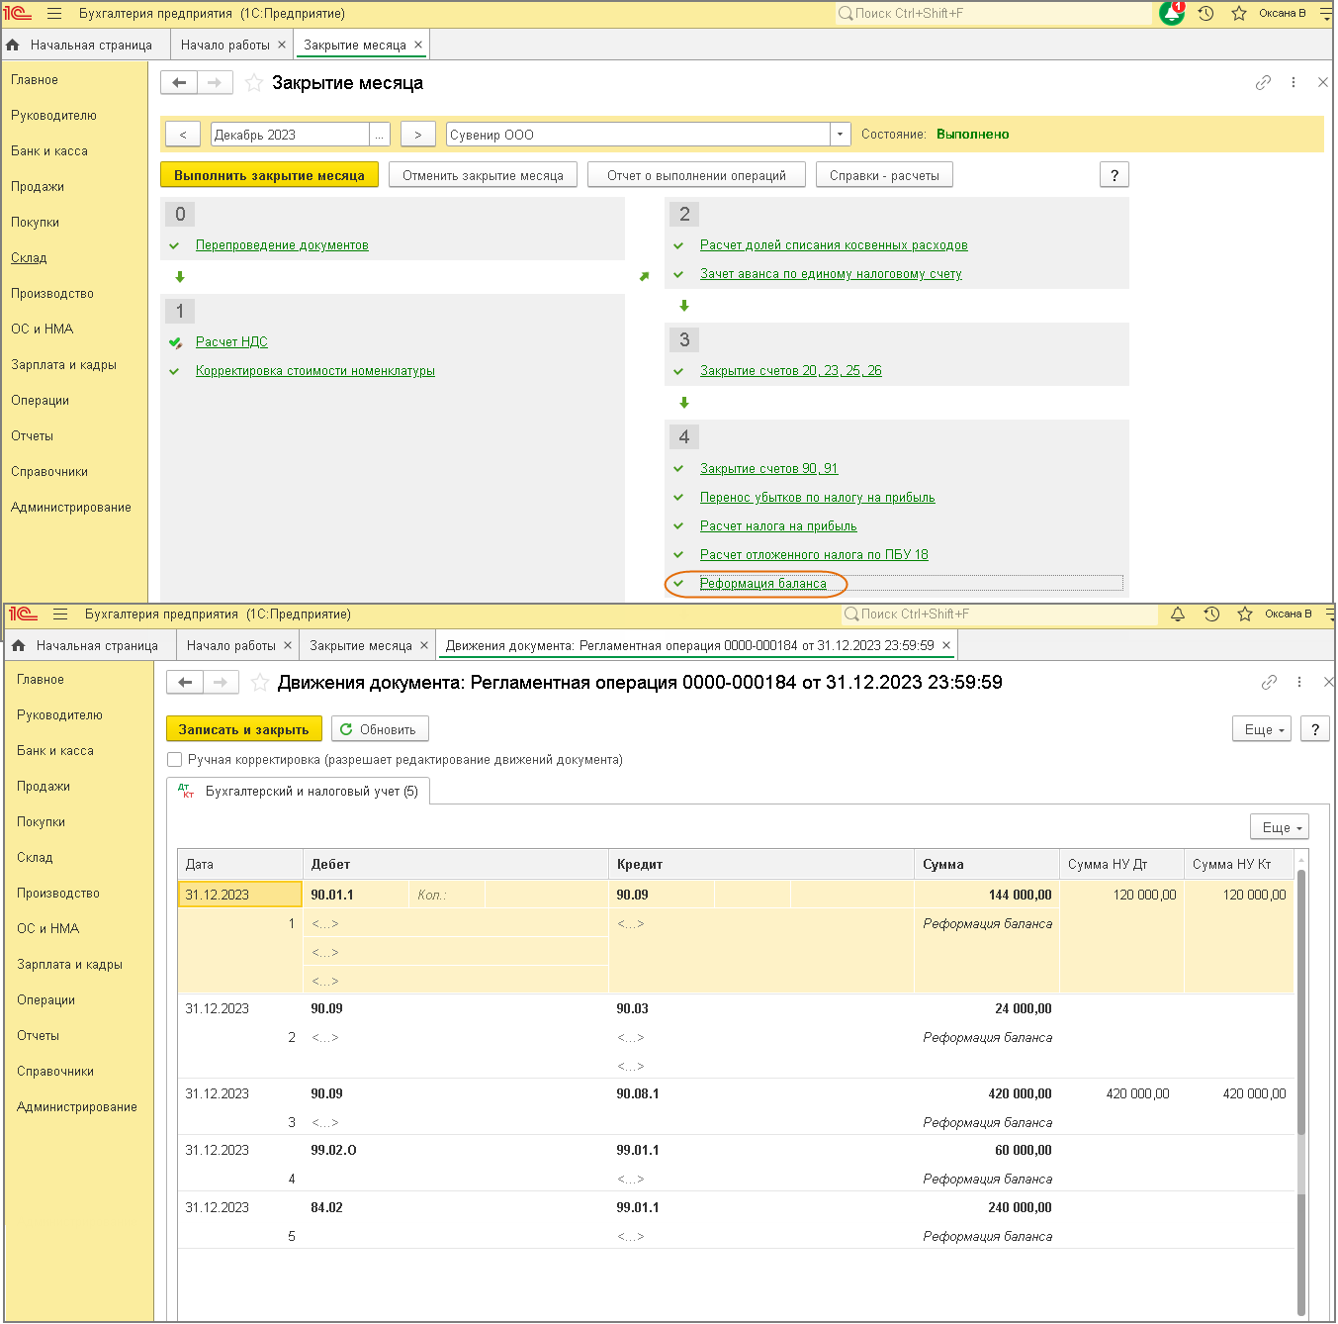Open organization dropdown Сувенир ООО
This screenshot has height=1324, width=1338.
841,135
